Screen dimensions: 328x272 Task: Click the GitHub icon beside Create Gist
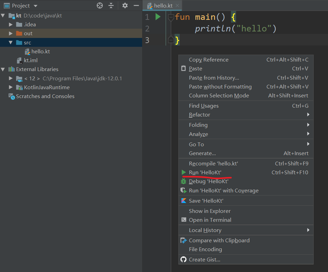coord(183,259)
